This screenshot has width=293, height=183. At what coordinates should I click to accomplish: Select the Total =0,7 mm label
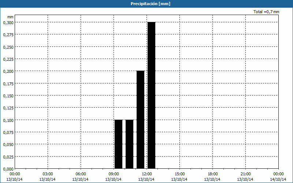(x=266, y=12)
